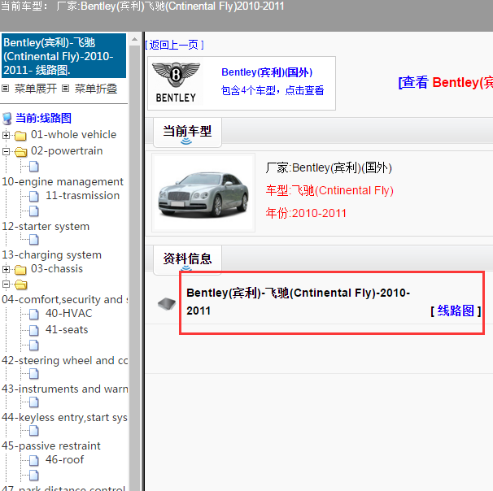Click the computer icon beside 当前:线路图
The image size is (493, 491).
click(x=7, y=119)
